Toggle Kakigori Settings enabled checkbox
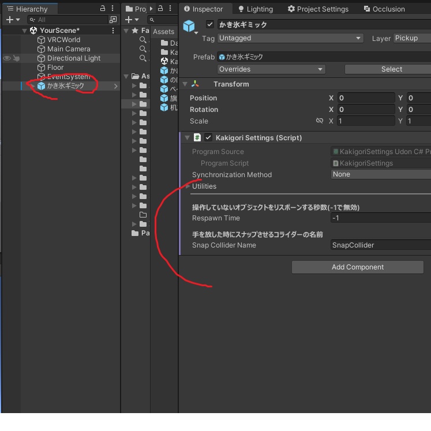The height and width of the screenshot is (431, 431). pyautogui.click(x=208, y=137)
